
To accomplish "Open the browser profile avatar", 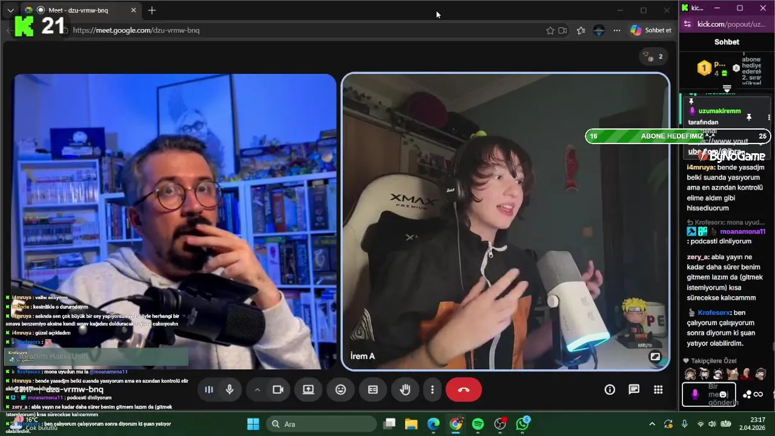I will [x=599, y=30].
